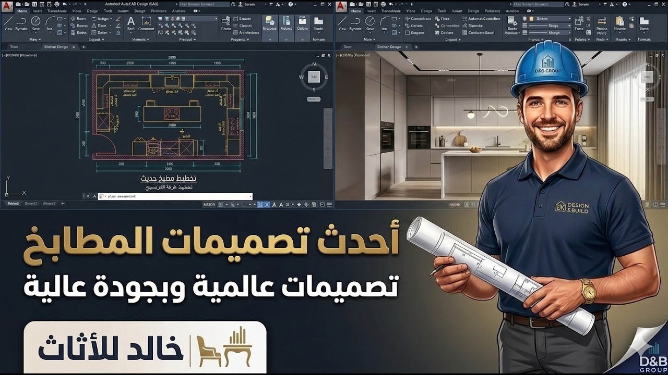
Task: Open the Insert ribbon tab in left window
Action: (37, 11)
